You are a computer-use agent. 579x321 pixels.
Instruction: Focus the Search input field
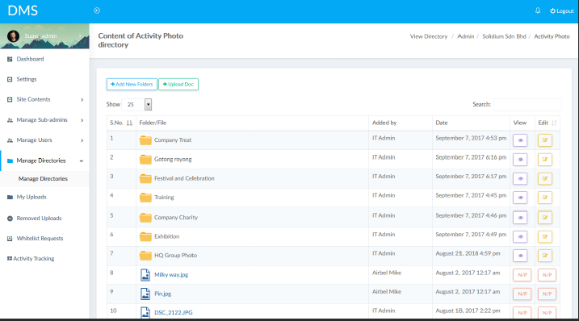[x=527, y=105]
